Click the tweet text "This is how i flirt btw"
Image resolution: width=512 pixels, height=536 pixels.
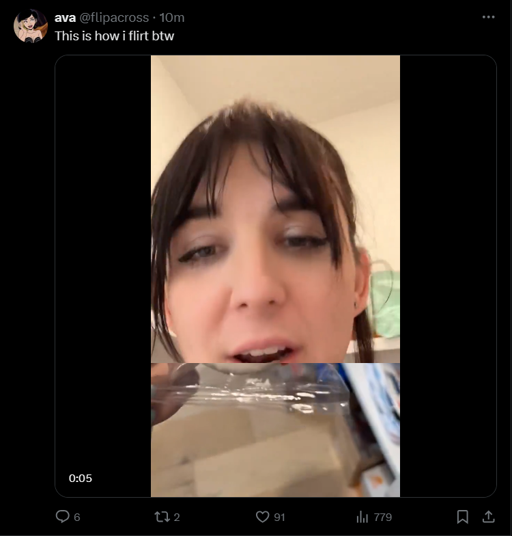tap(115, 36)
